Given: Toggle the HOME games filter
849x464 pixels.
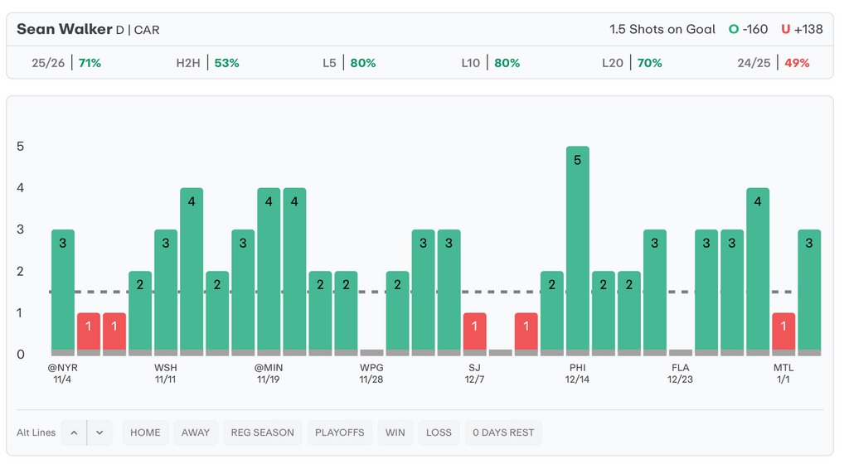Looking at the screenshot, I should click(x=145, y=433).
